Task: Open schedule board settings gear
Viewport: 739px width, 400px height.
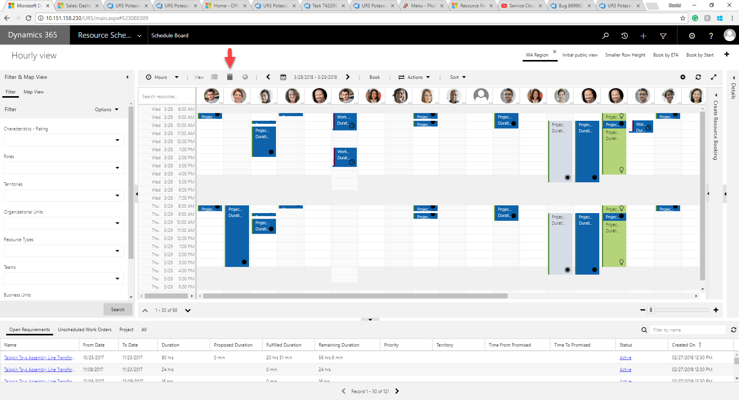Action: pos(683,77)
